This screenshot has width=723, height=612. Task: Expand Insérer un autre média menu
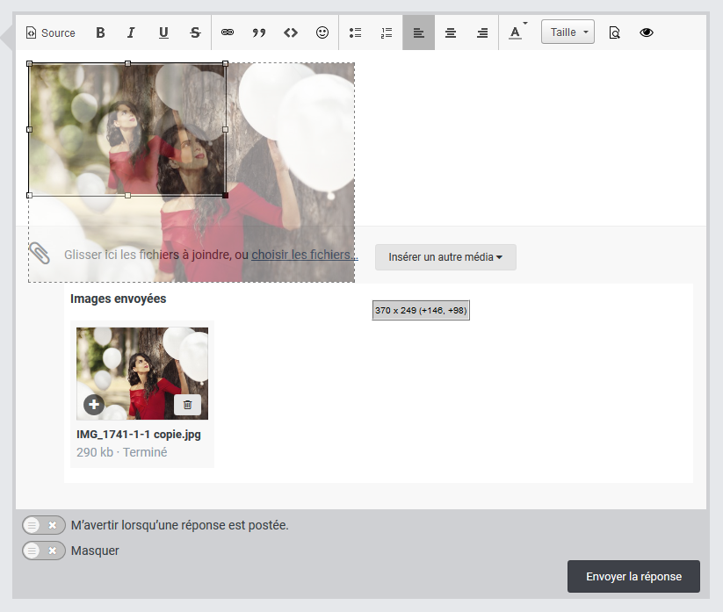445,257
